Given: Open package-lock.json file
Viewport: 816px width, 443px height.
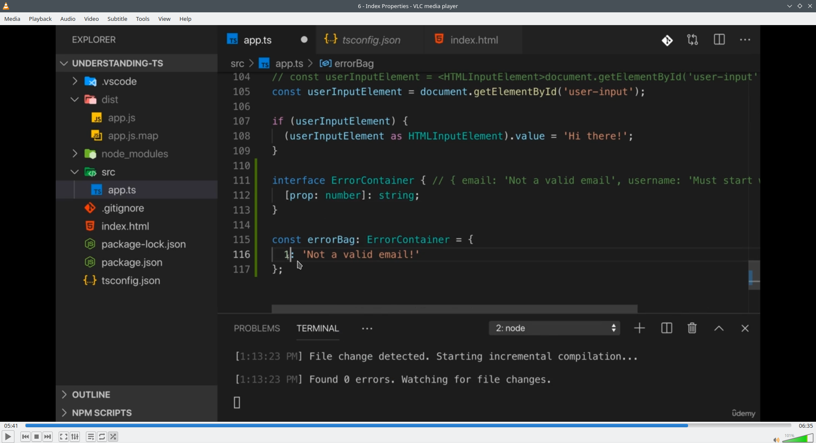Looking at the screenshot, I should click(136, 244).
